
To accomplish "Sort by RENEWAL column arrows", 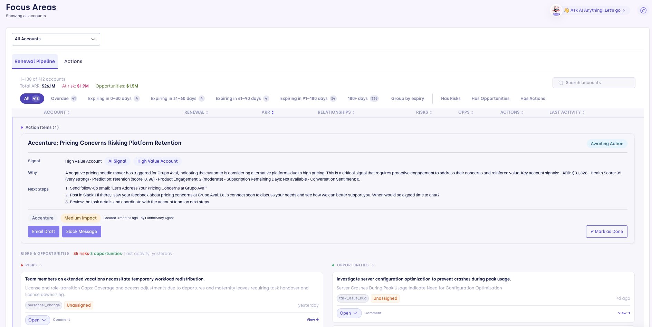I will 207,112.
